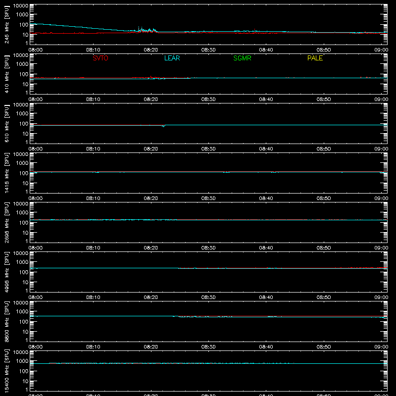Click the yellow PALE legend label
Viewport: 396px width, 396px height.
pos(315,58)
